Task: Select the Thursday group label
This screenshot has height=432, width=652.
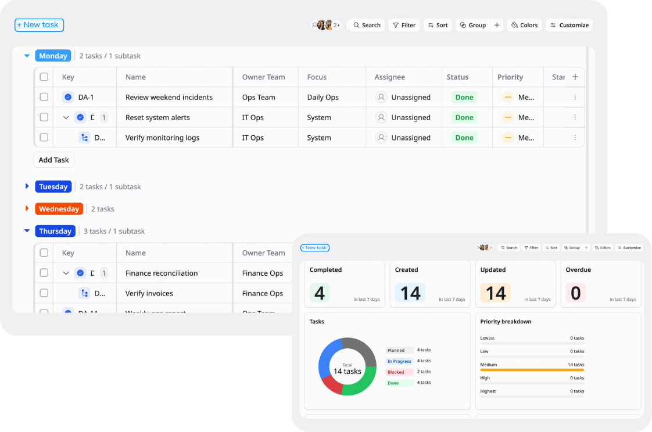Action: 55,231
